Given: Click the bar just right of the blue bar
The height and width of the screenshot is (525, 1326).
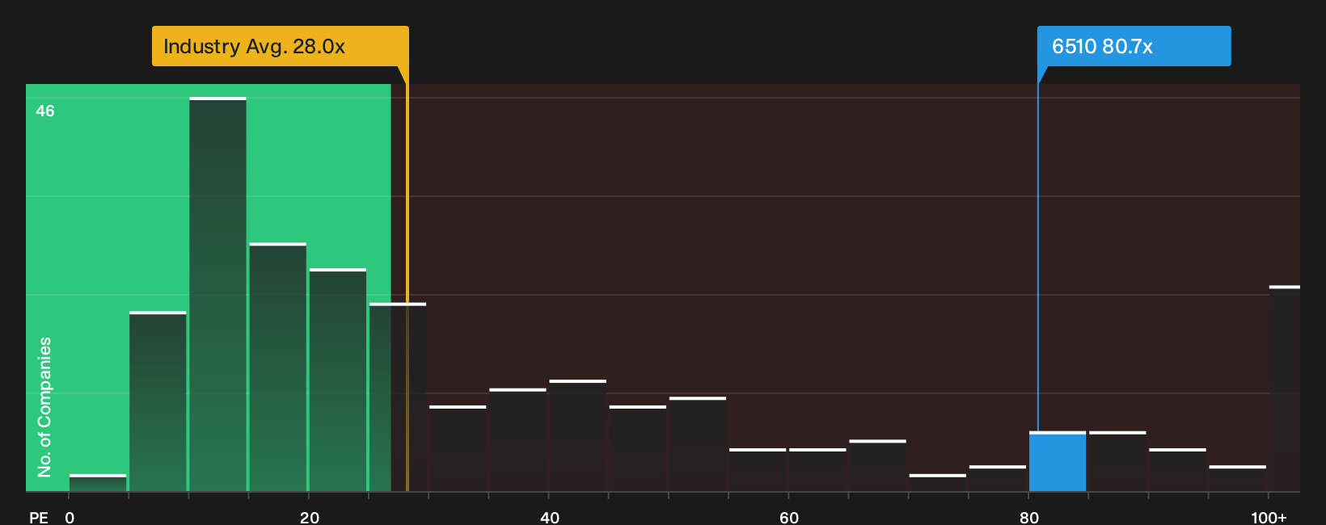Looking at the screenshot, I should click(1117, 461).
